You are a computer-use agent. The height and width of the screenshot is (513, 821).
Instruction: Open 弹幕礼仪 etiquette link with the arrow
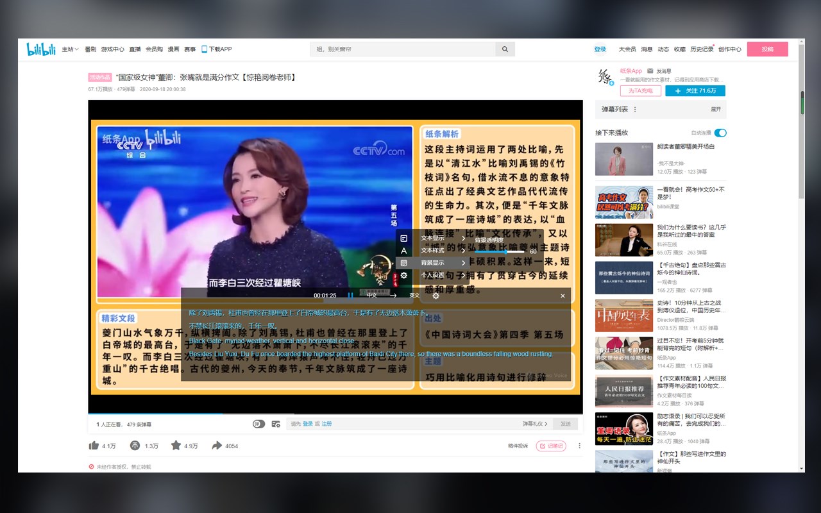coord(536,424)
